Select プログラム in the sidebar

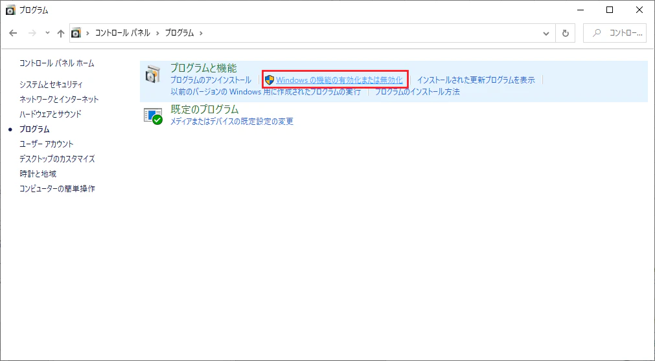click(34, 129)
